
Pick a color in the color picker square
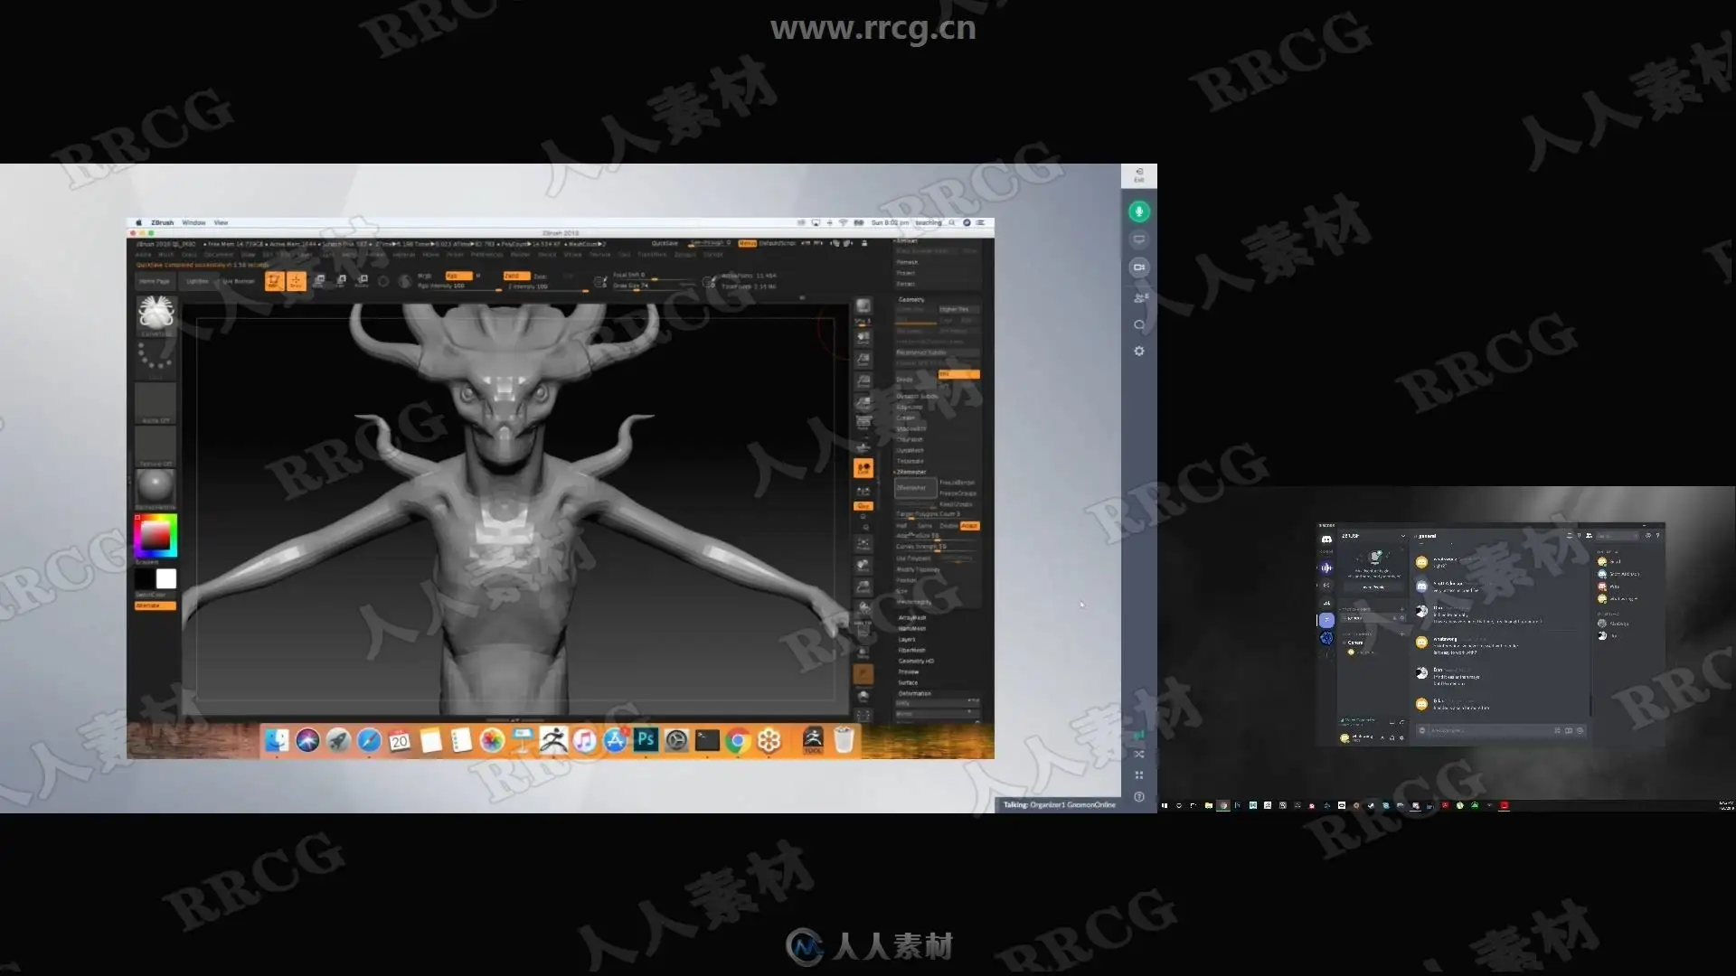click(x=156, y=536)
